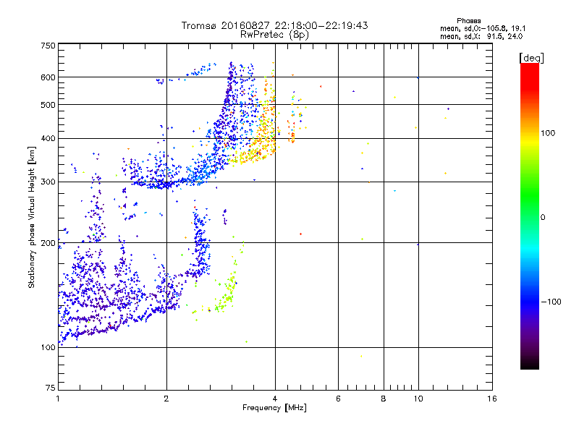
Task: Click the colorbar tick label '-100'
Action: point(551,302)
